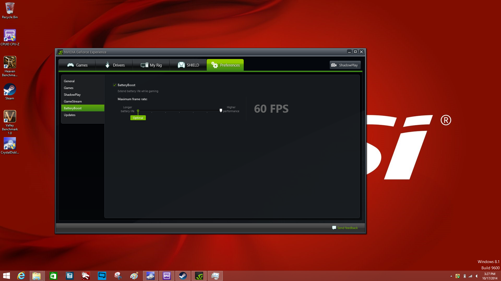
Task: Select the Games preferences section
Action: (68, 87)
